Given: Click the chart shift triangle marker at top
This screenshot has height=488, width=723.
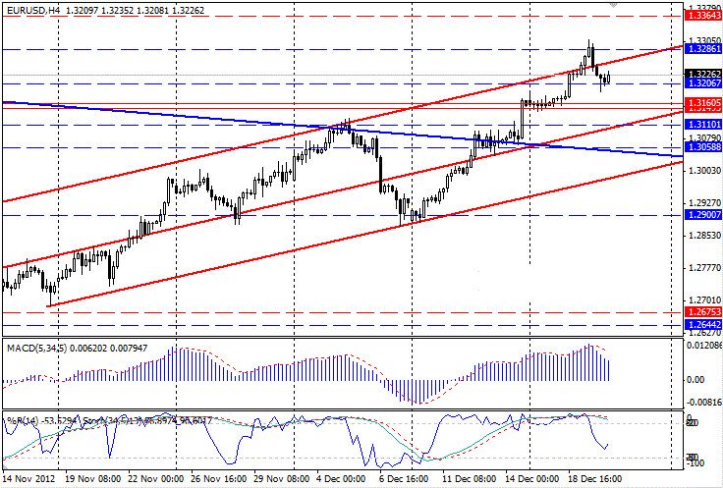Looking at the screenshot, I should 614,7.
